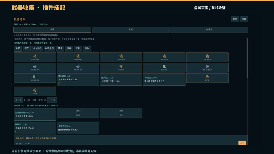The image size is (274, 154).
Task: Filter inventory by 皮肤
Action: tap(78, 48)
